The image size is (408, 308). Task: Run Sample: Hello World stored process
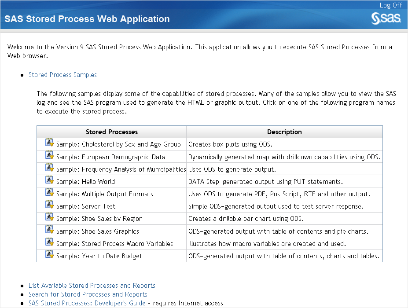click(85, 182)
